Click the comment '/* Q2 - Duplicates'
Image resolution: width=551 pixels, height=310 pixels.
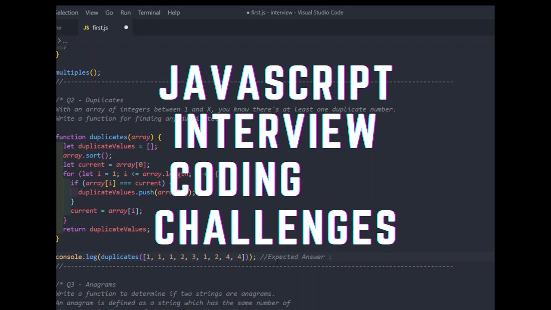click(x=90, y=100)
